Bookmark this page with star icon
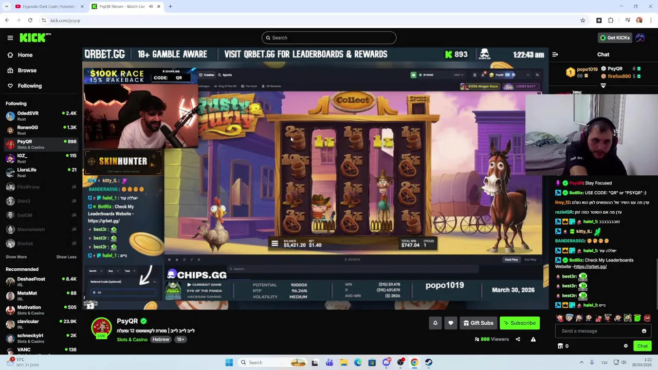This screenshot has width=658, height=370. point(582,21)
